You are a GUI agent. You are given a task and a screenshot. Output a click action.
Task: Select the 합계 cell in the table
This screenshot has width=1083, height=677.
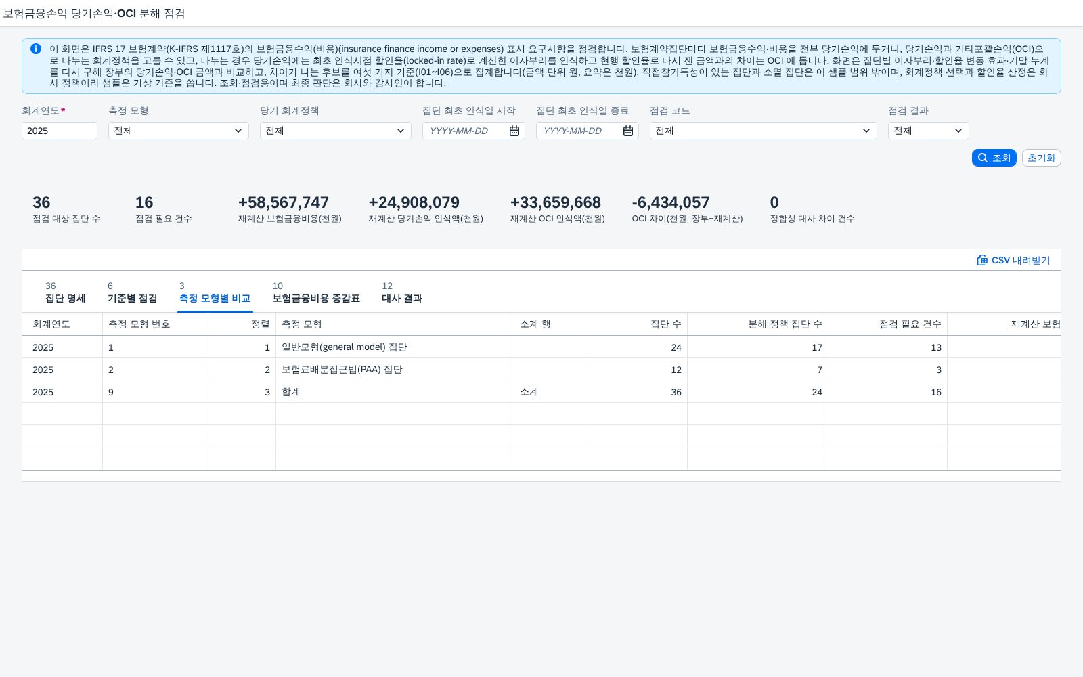(x=395, y=392)
